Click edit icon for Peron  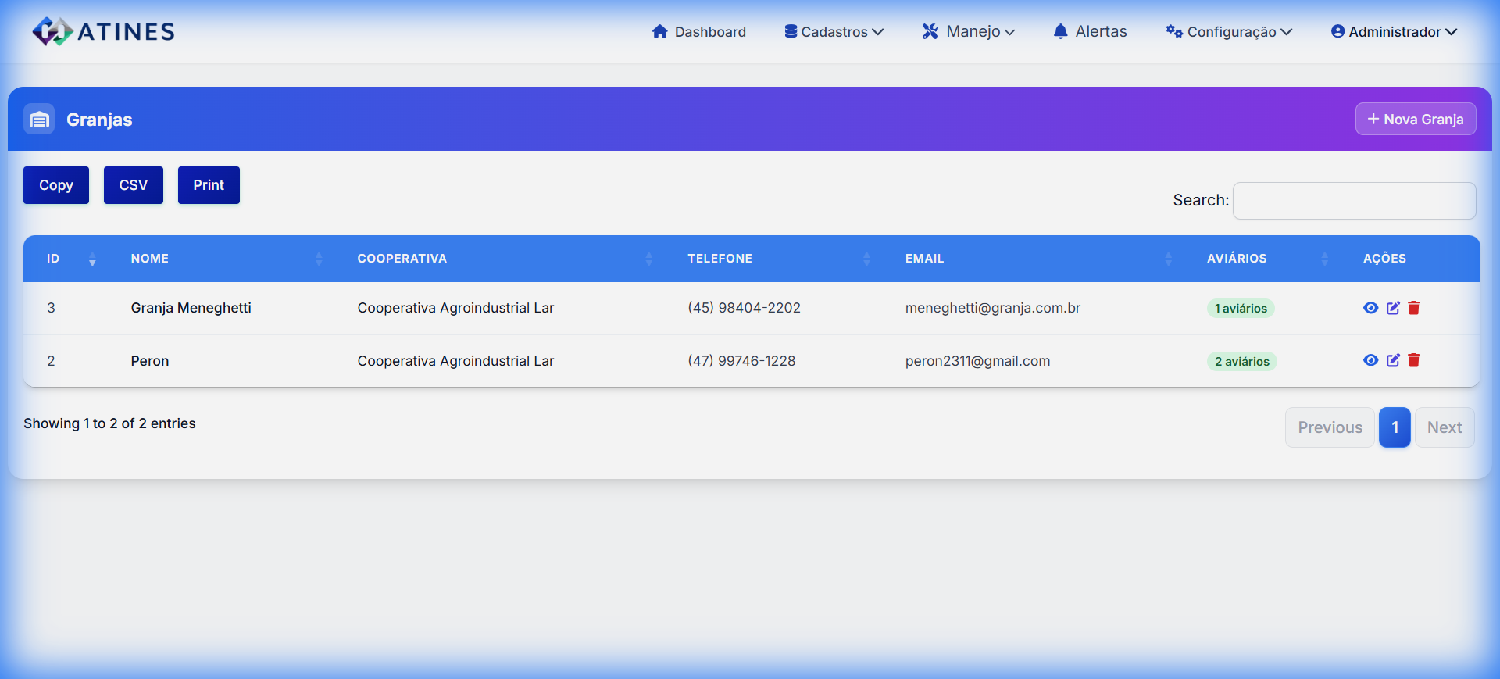tap(1392, 360)
